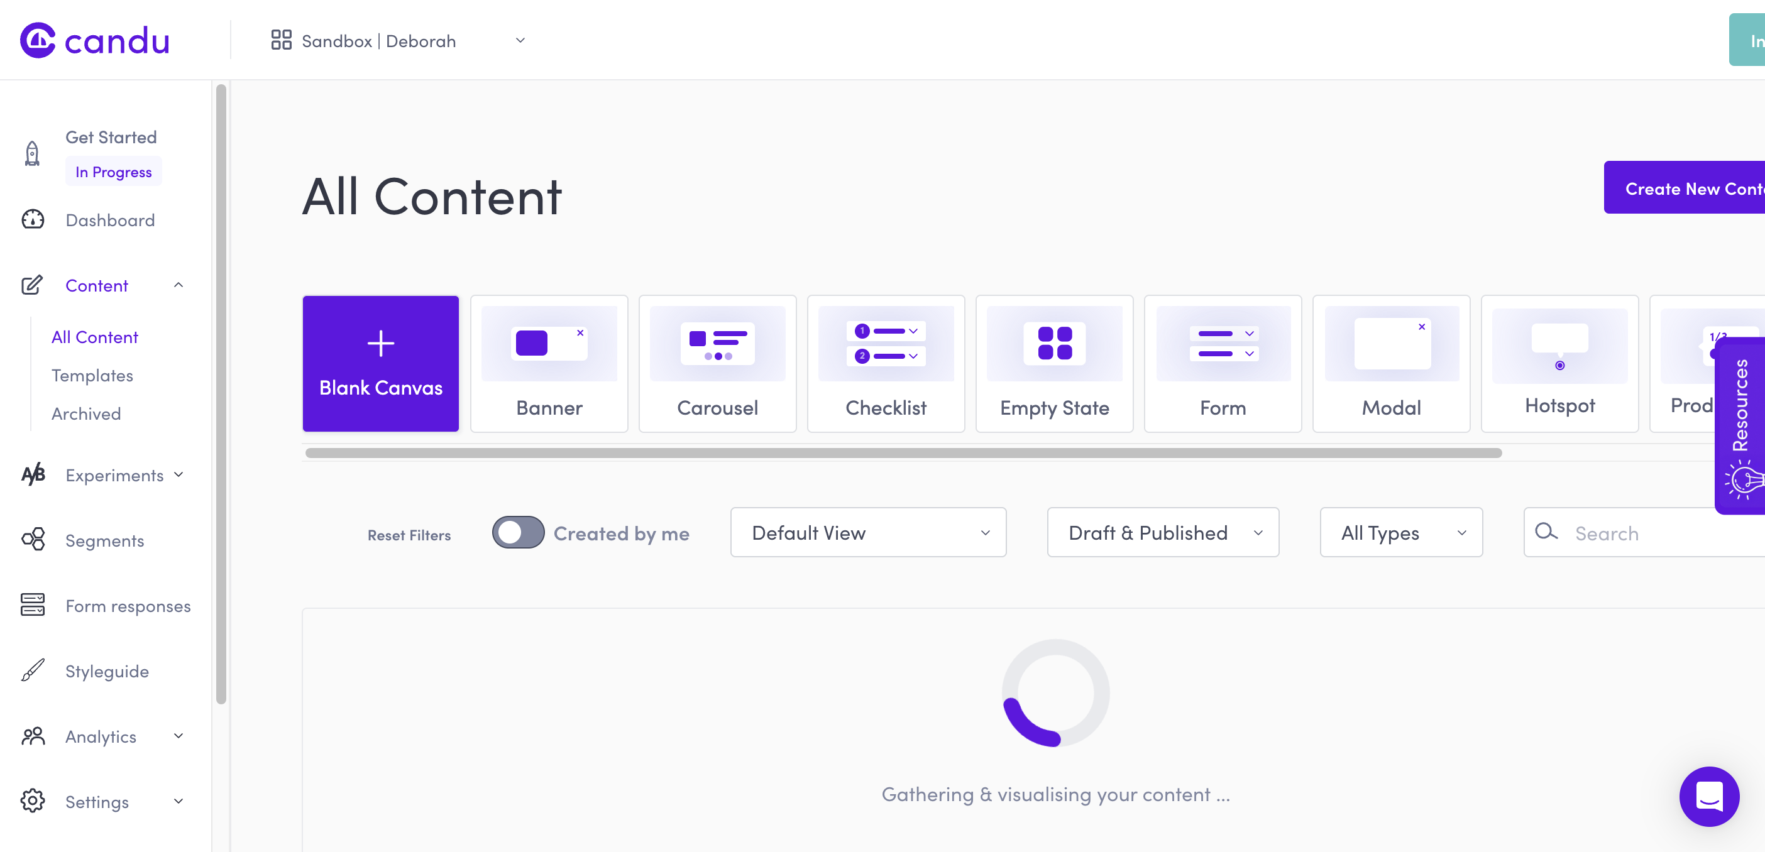
Task: Open the Default View dropdown
Action: 867,532
